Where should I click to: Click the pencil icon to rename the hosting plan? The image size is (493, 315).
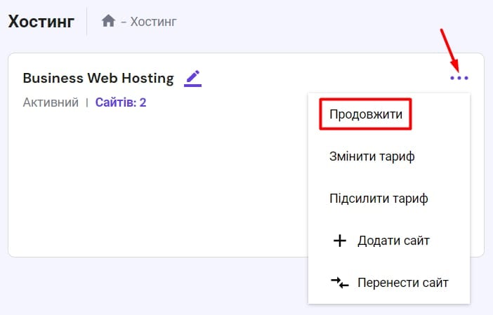click(192, 78)
